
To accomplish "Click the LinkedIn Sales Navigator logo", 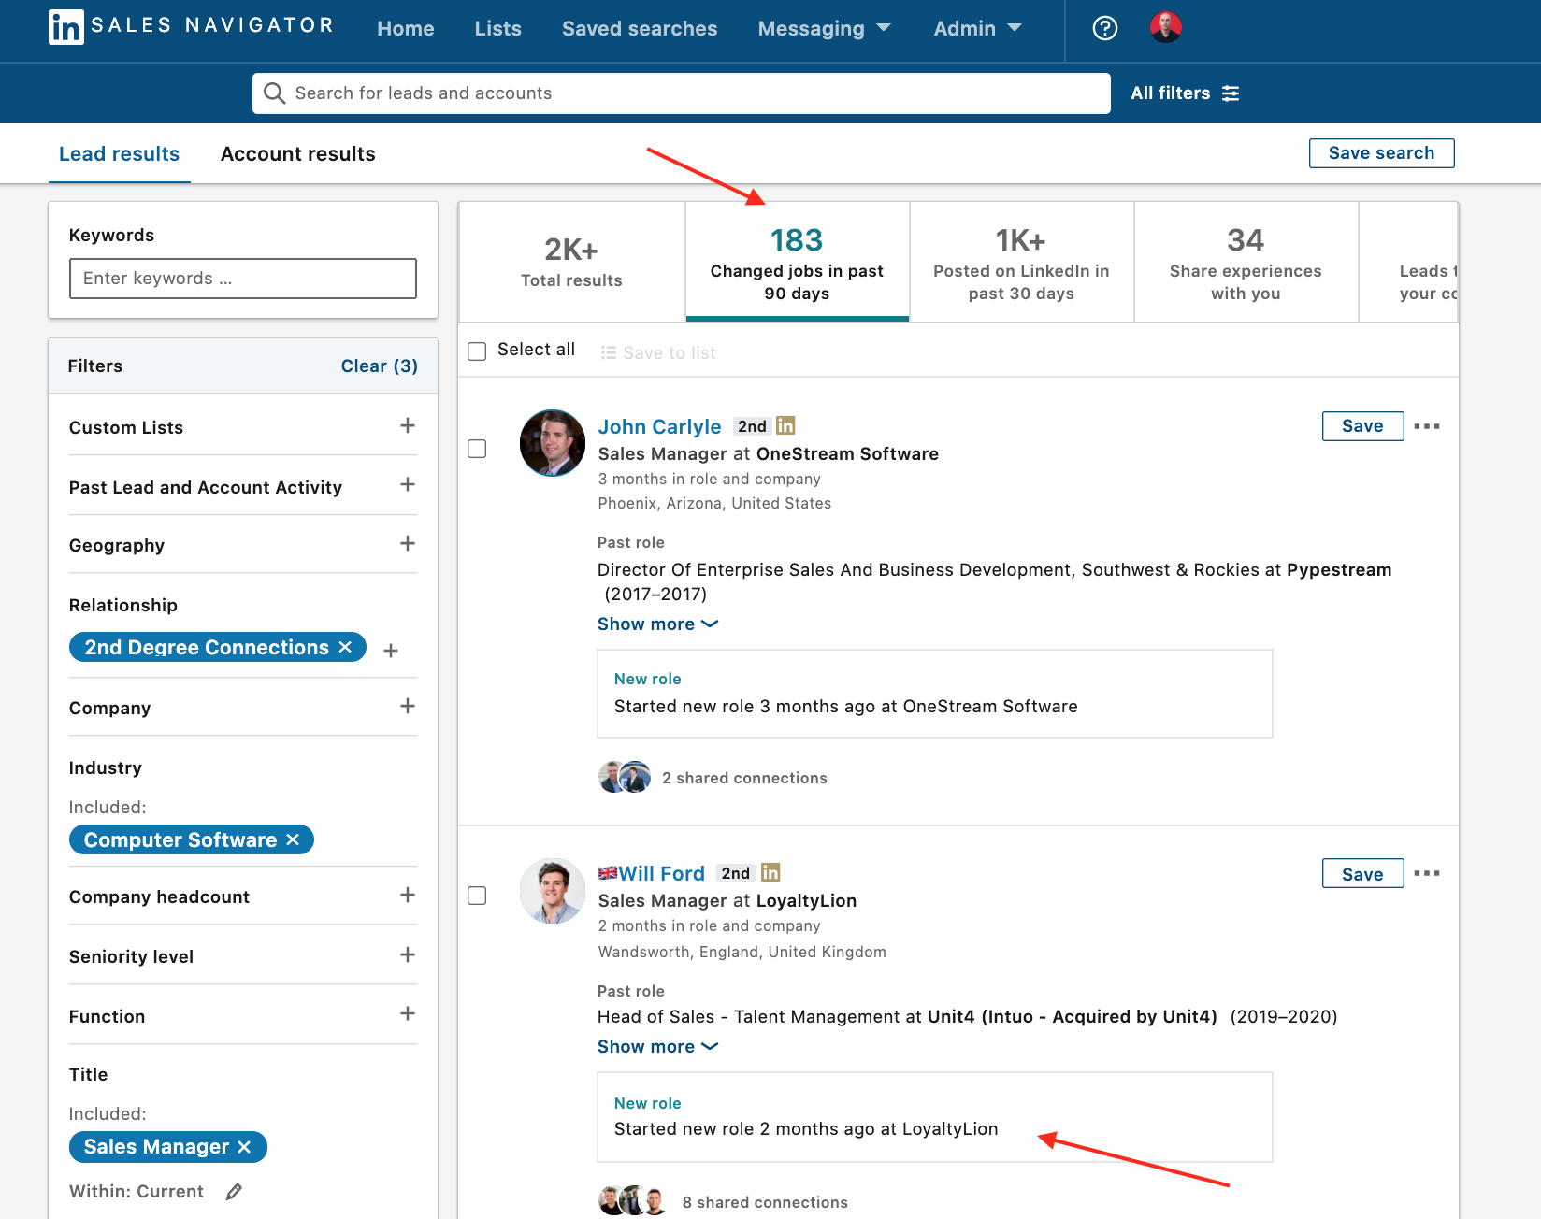I will tap(191, 26).
